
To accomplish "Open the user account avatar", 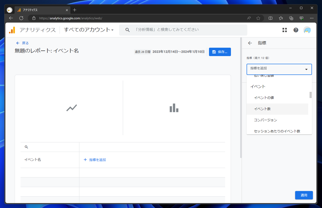I will (x=307, y=30).
